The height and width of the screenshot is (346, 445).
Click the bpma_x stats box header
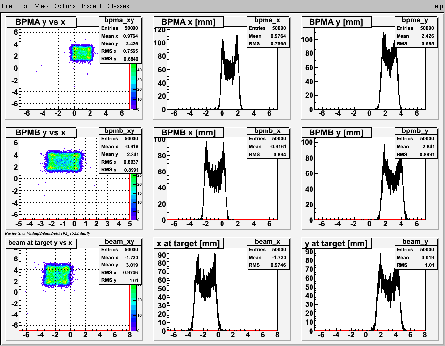click(x=267, y=20)
